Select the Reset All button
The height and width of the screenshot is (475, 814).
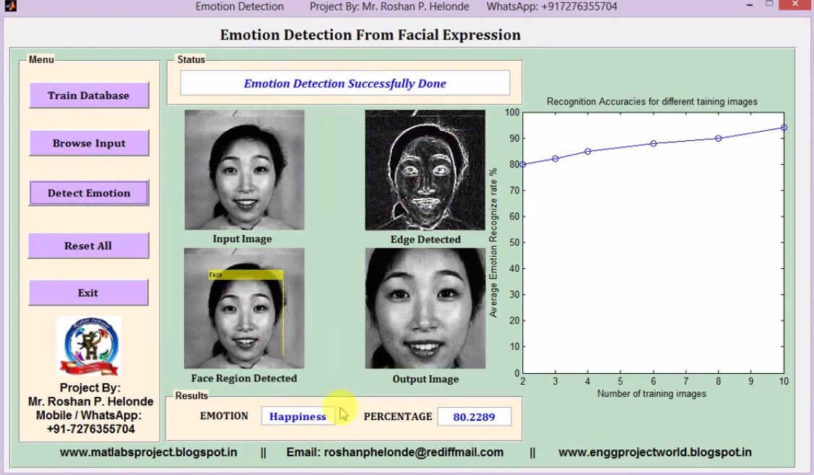pyautogui.click(x=88, y=245)
